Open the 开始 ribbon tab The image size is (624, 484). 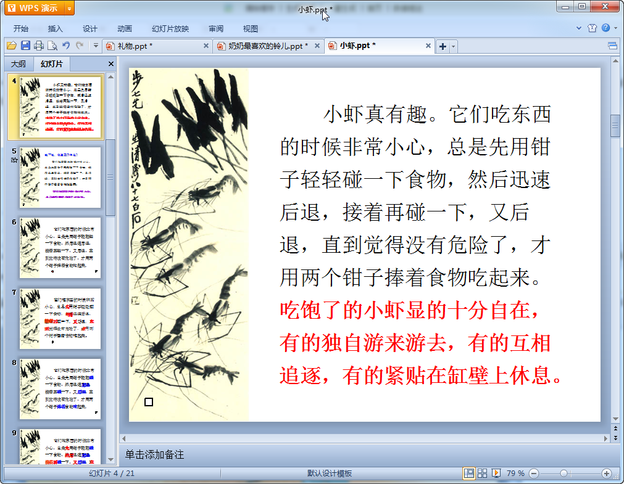pos(21,28)
